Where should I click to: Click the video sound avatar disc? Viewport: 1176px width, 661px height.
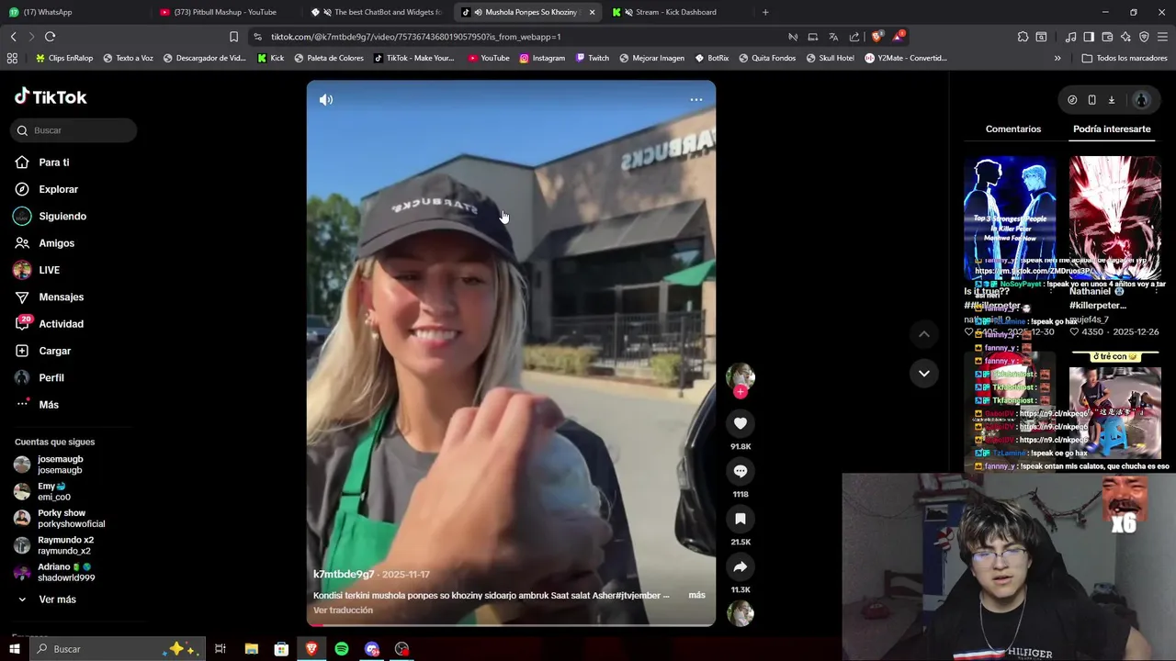tap(741, 613)
